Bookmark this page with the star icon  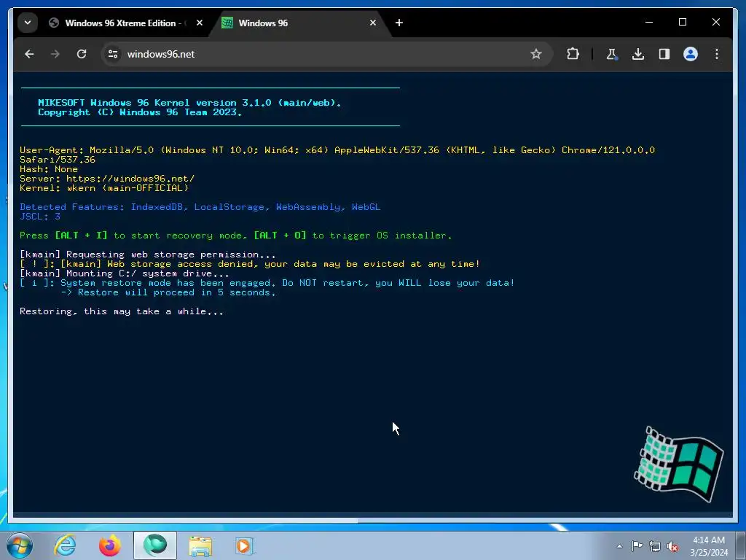(x=536, y=54)
